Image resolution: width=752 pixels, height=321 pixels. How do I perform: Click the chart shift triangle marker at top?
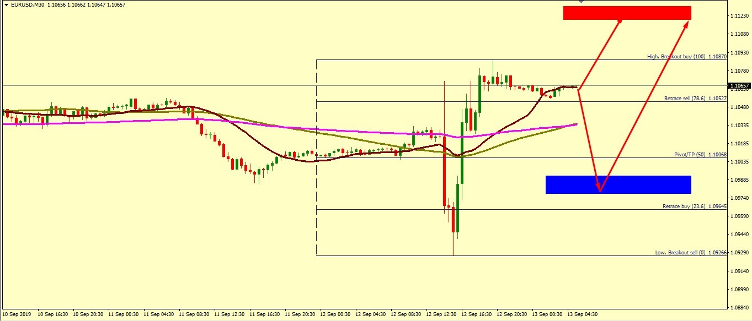point(580,2)
